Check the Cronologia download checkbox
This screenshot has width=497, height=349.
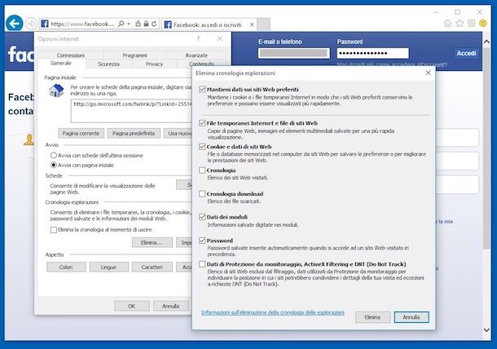[x=202, y=193]
